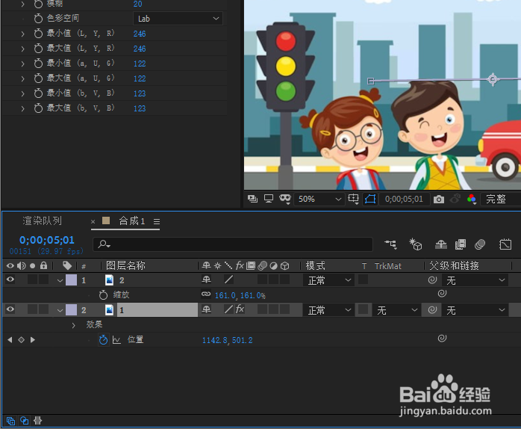The height and width of the screenshot is (429, 521).
Task: Click the 位置 value 1142.8, 501.2
Action: point(227,340)
